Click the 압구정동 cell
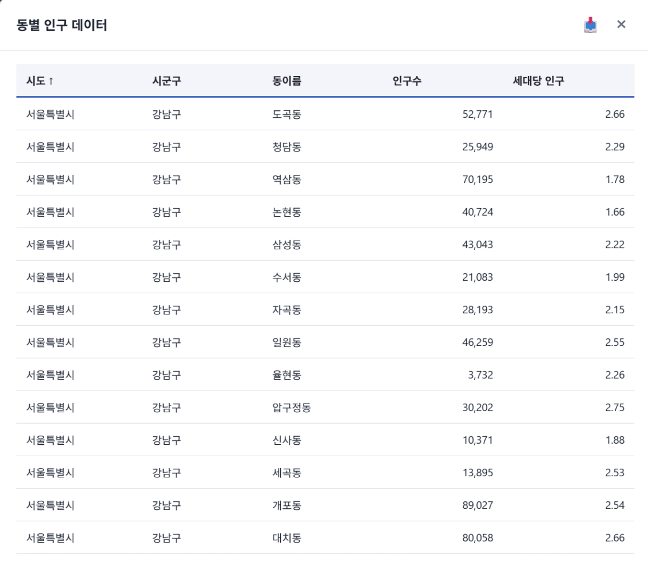This screenshot has height=586, width=648. (x=292, y=408)
